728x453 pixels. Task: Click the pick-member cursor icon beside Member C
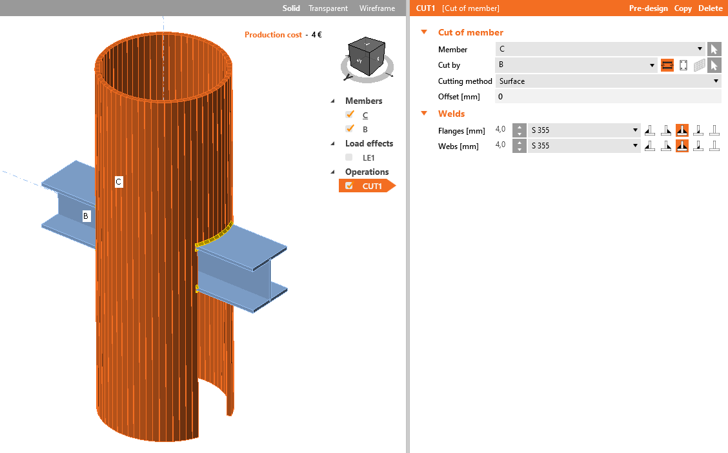[x=714, y=49]
